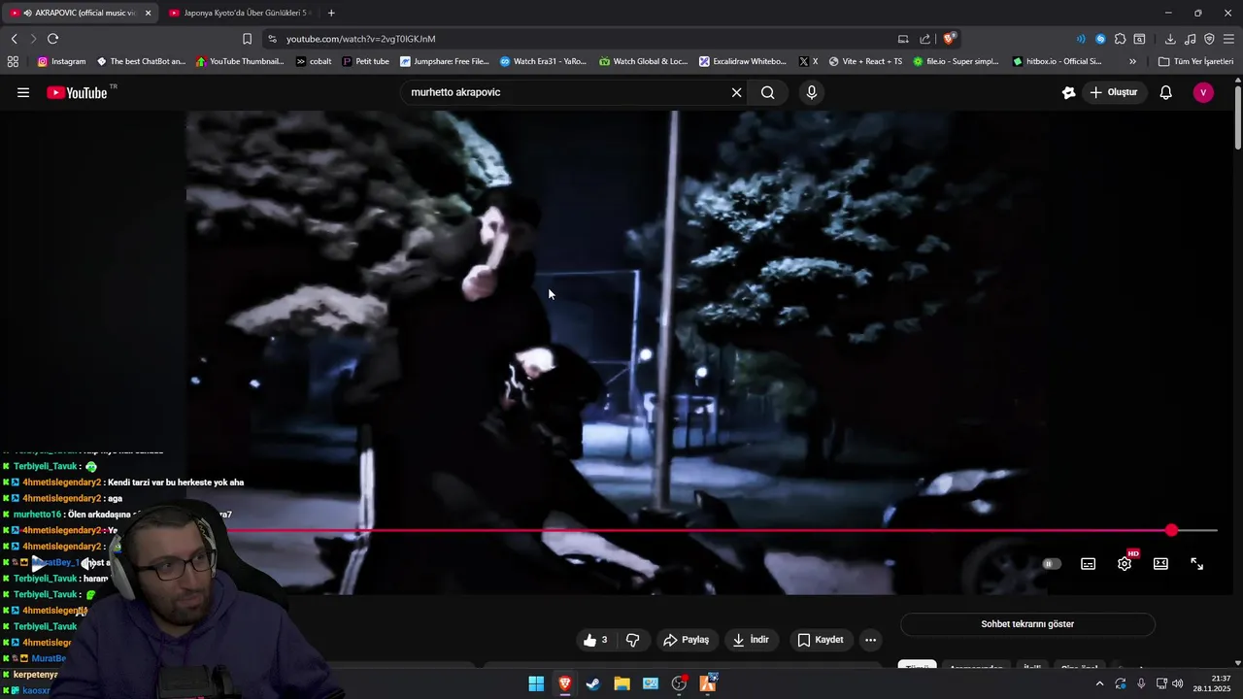Click the sparkle icon left of Oluştur
This screenshot has height=699, width=1243.
coord(1069,92)
